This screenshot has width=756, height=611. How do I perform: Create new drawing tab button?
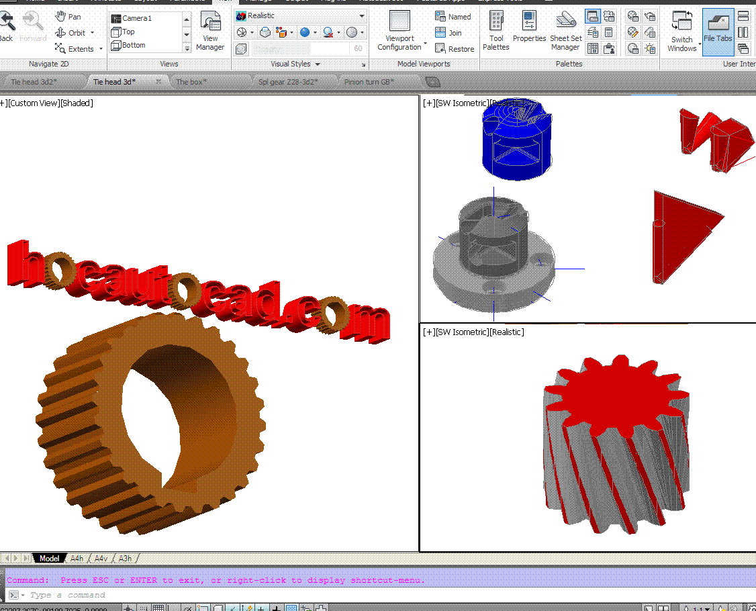click(x=433, y=82)
